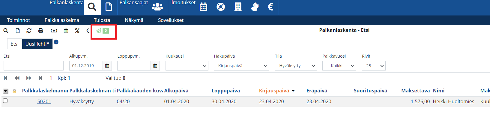Expand the Kuukausi dropdown
This screenshot has height=123, width=490.
point(187,66)
